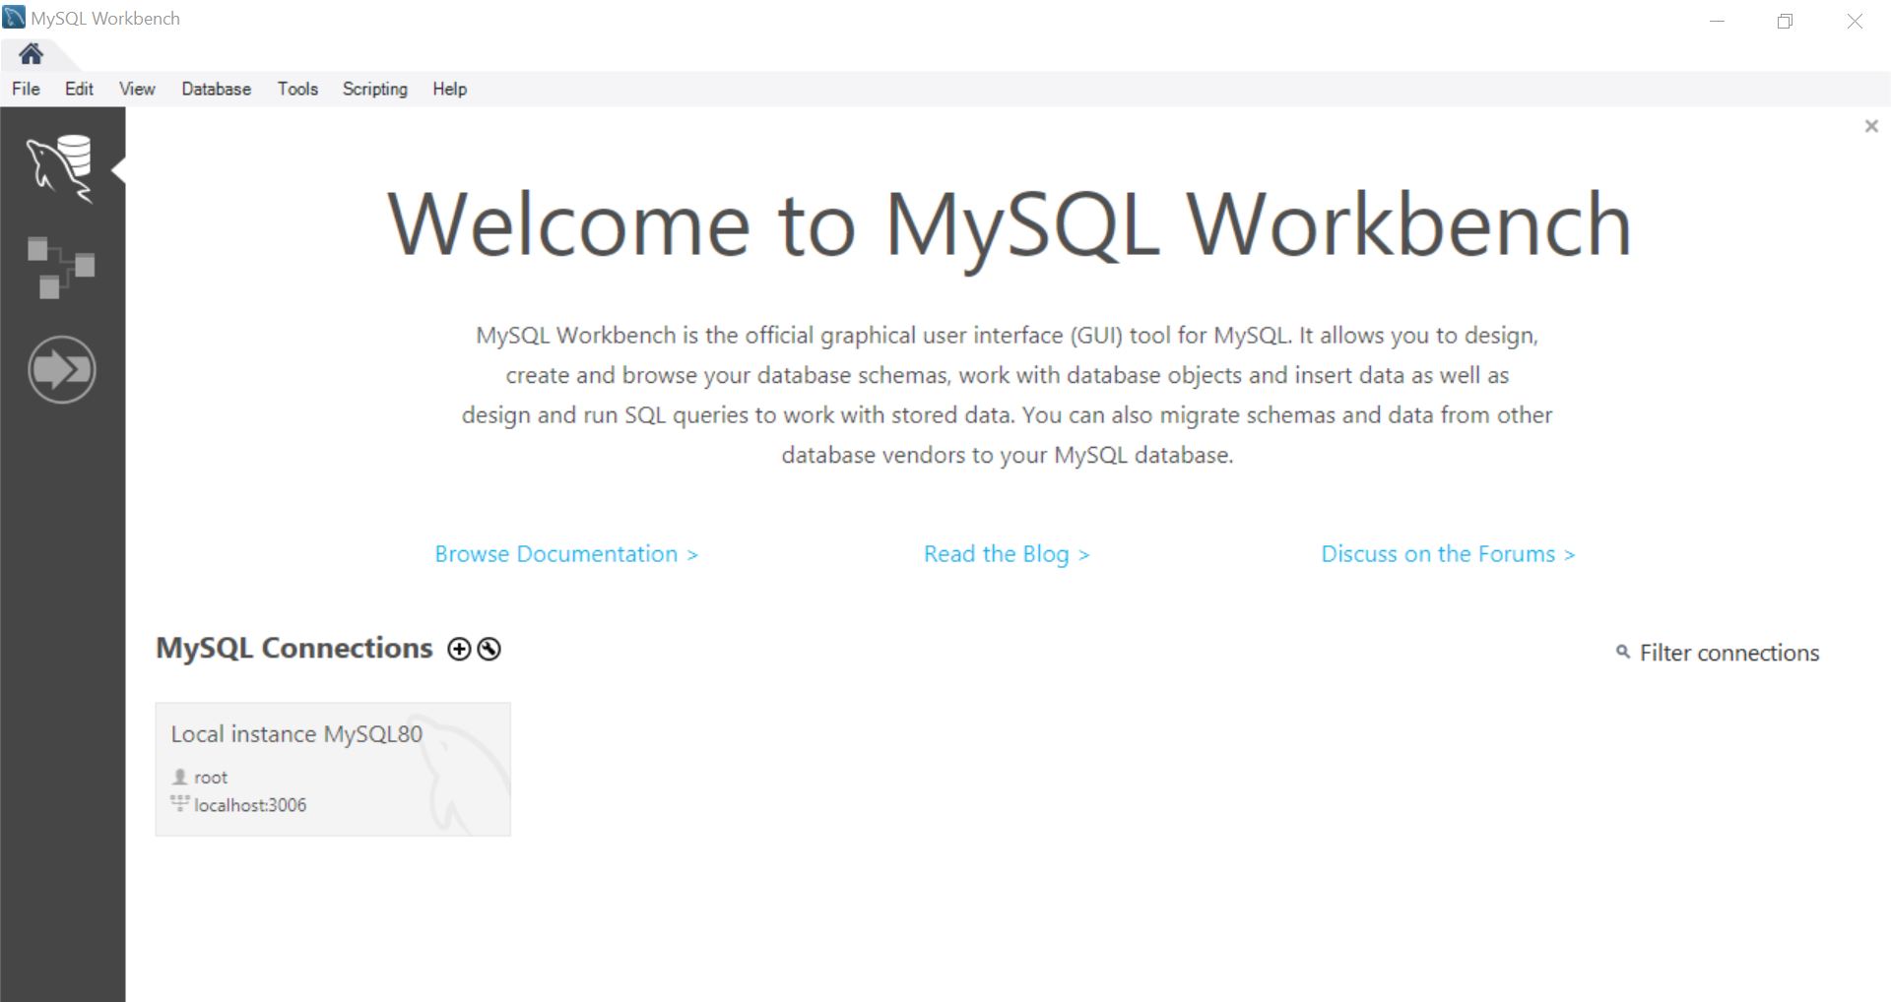Focus the Filter connections field

pyautogui.click(x=1728, y=653)
